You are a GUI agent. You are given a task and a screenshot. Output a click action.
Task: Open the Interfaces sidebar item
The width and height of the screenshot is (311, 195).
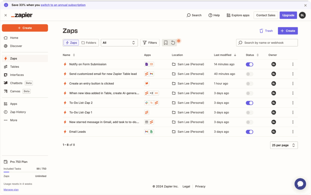coord(16,75)
